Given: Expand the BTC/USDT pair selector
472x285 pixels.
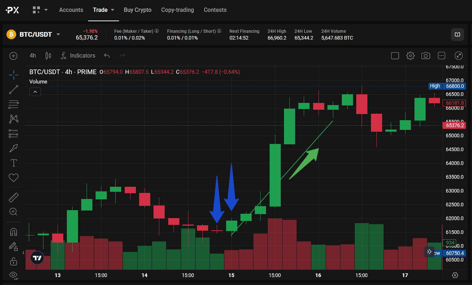Looking at the screenshot, I should (x=58, y=35).
